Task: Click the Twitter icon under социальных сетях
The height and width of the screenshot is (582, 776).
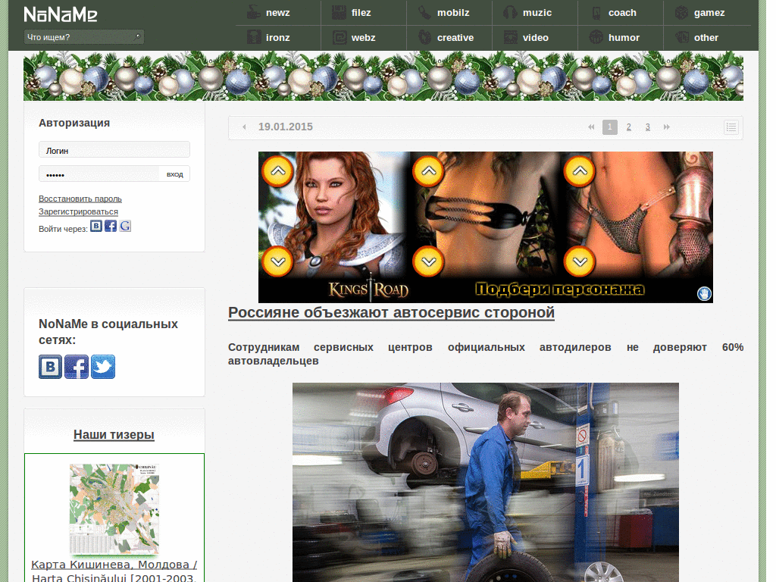Action: point(102,367)
